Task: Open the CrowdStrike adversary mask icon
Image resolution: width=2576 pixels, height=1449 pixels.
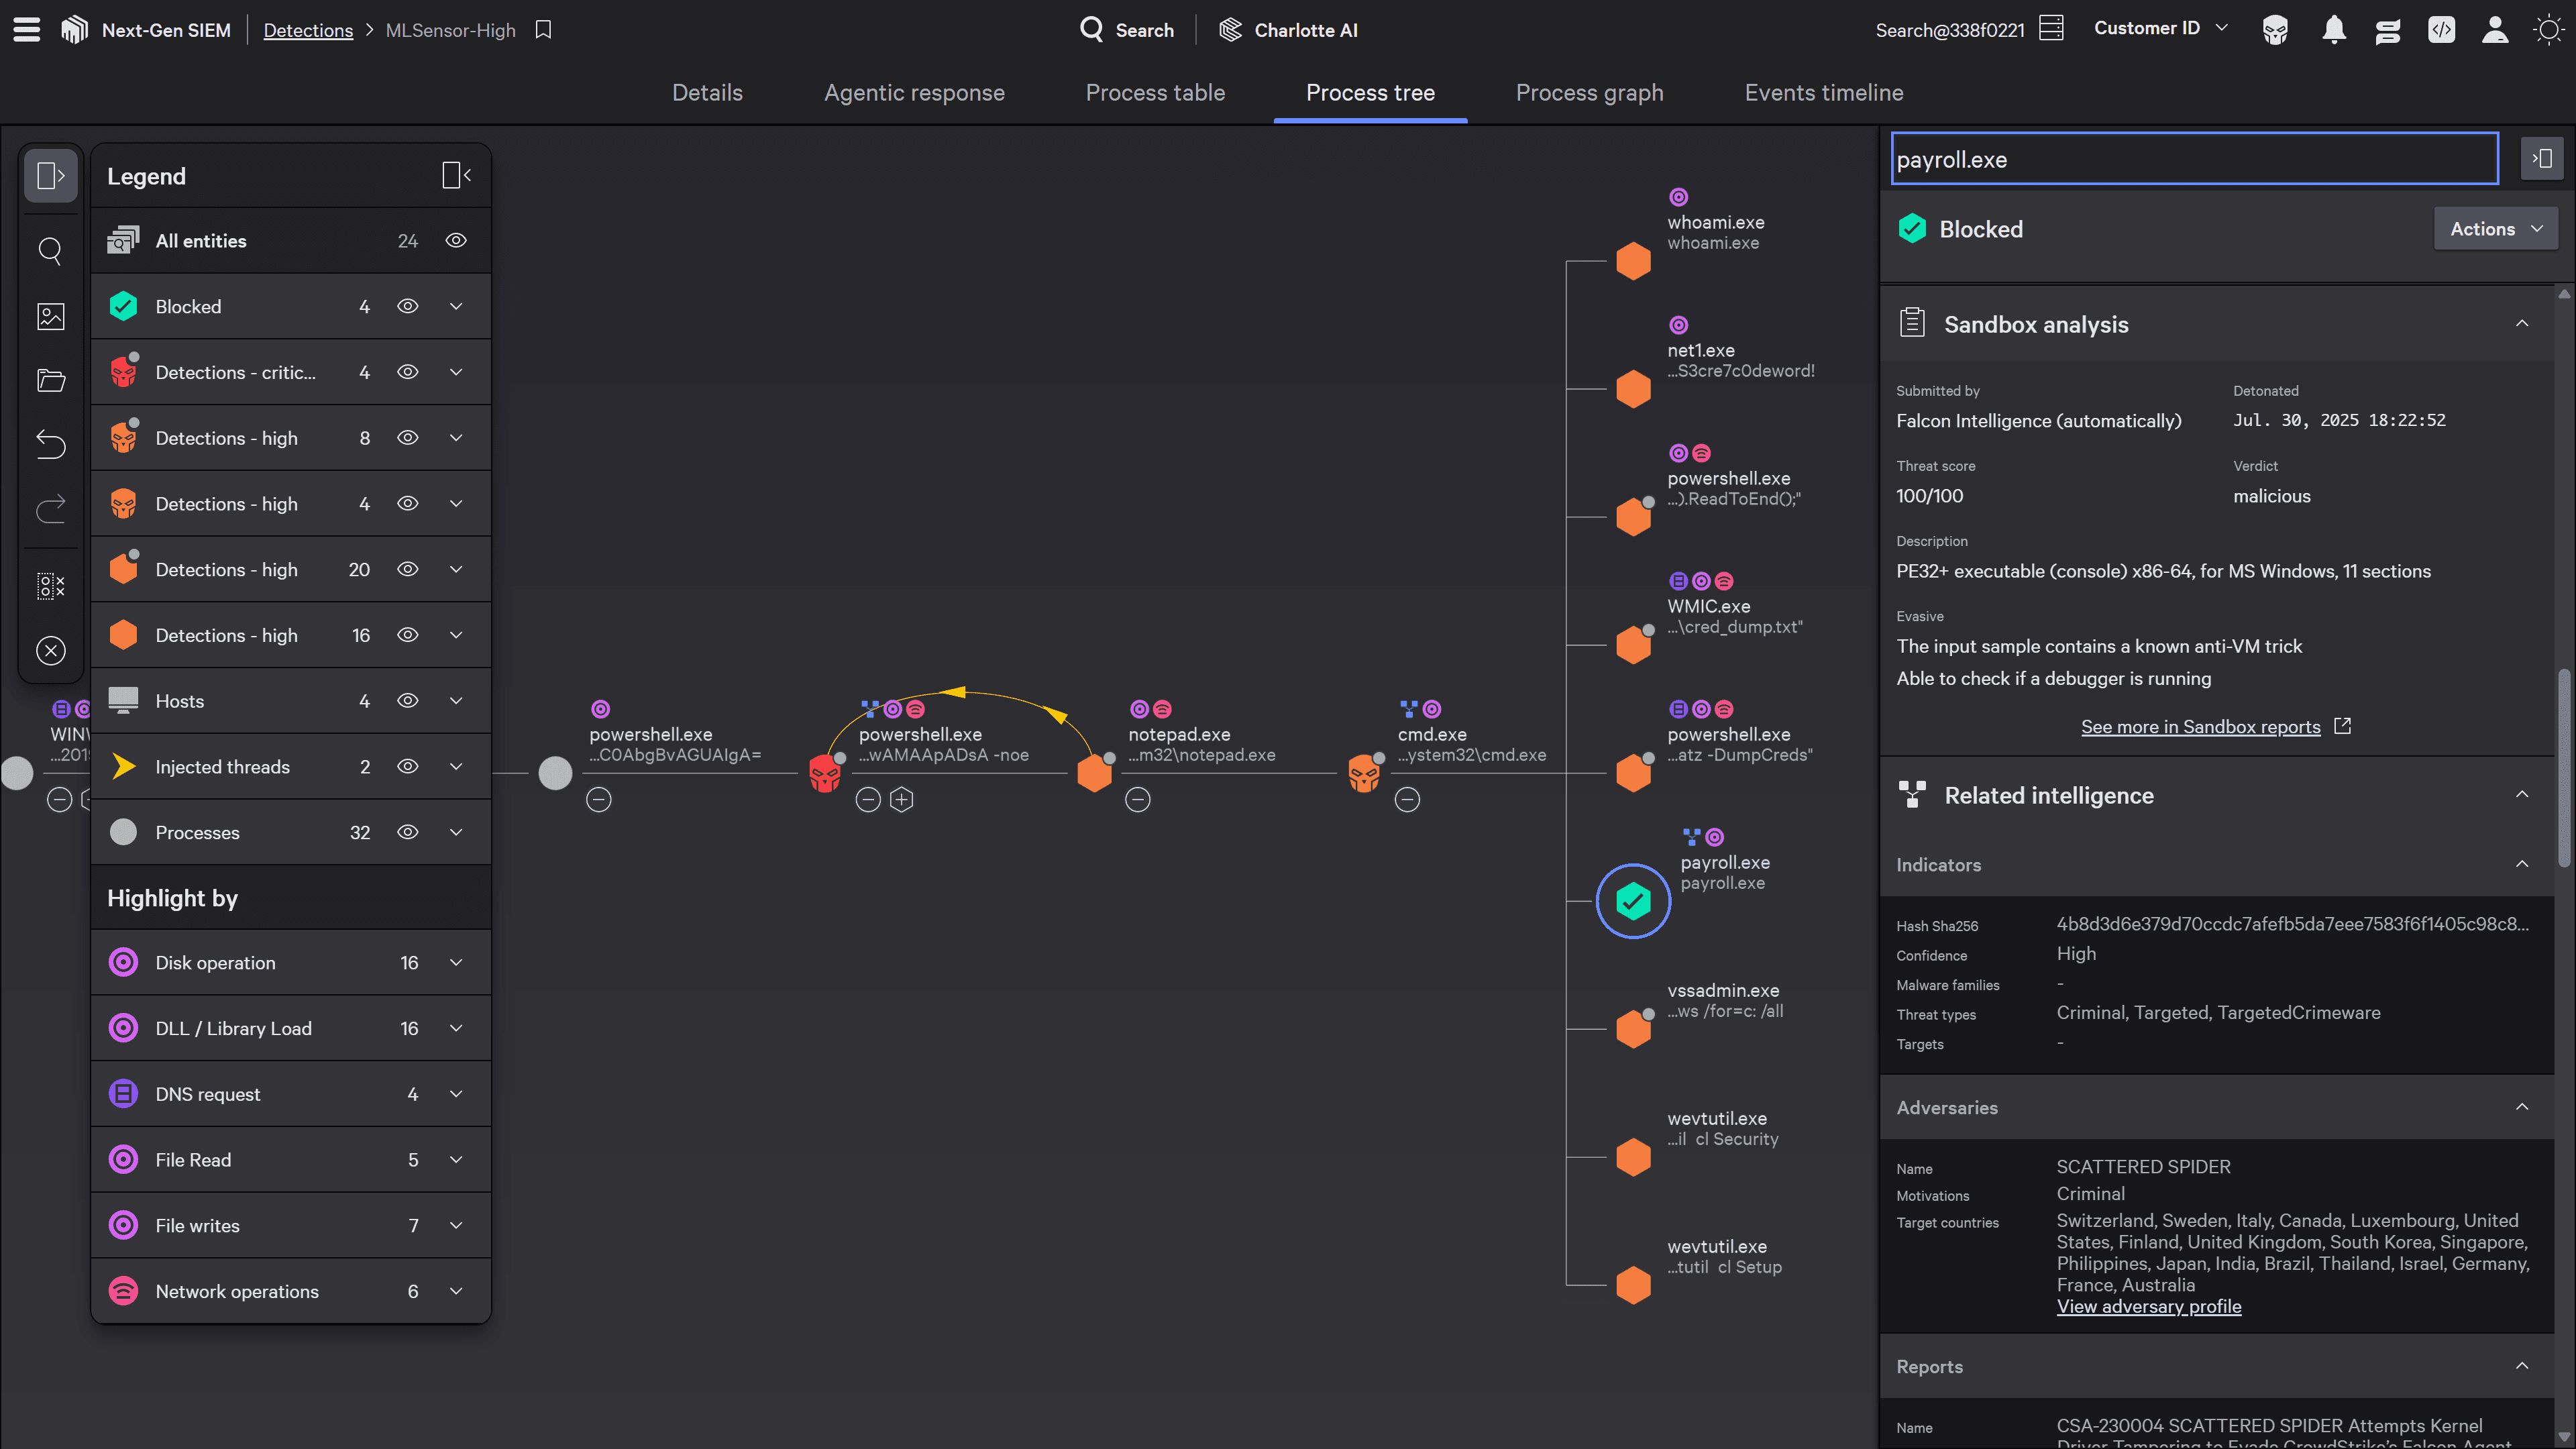Action: click(x=2275, y=30)
